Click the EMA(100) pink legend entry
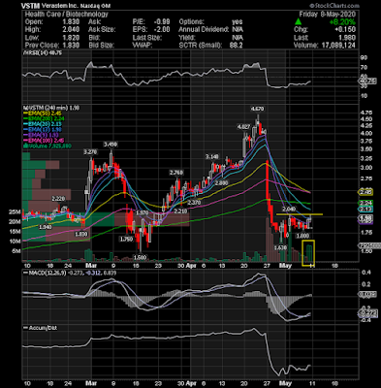The height and width of the screenshot is (388, 381). [44, 141]
